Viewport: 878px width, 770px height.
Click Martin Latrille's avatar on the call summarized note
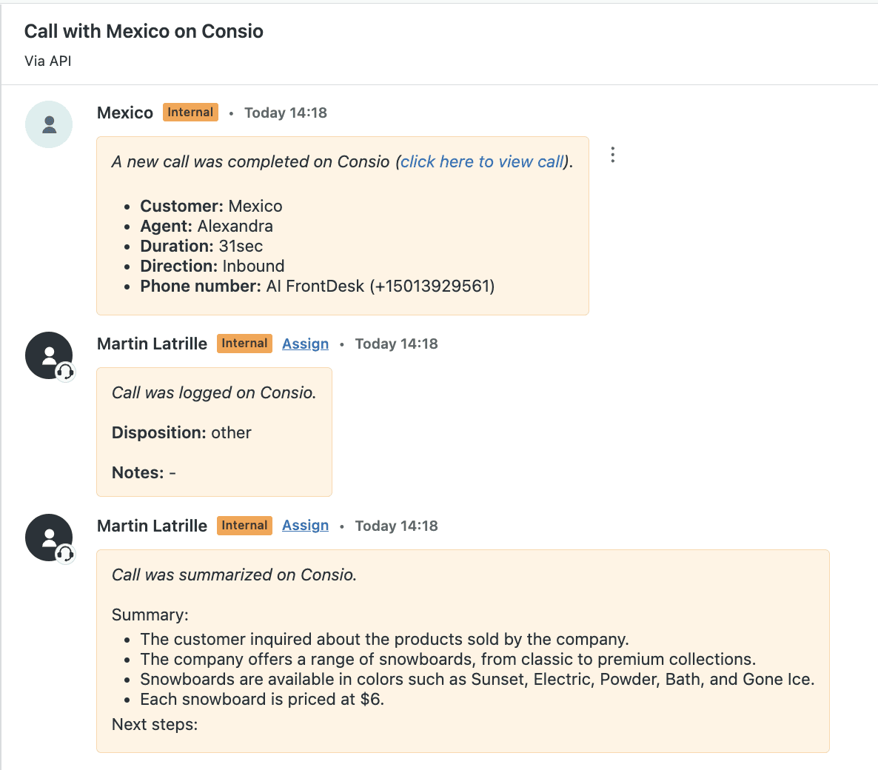tap(48, 537)
